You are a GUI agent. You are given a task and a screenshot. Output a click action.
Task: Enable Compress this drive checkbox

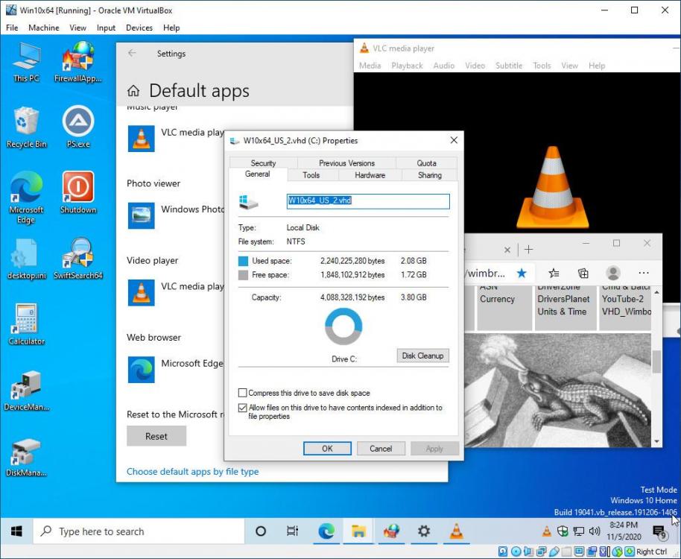point(243,393)
